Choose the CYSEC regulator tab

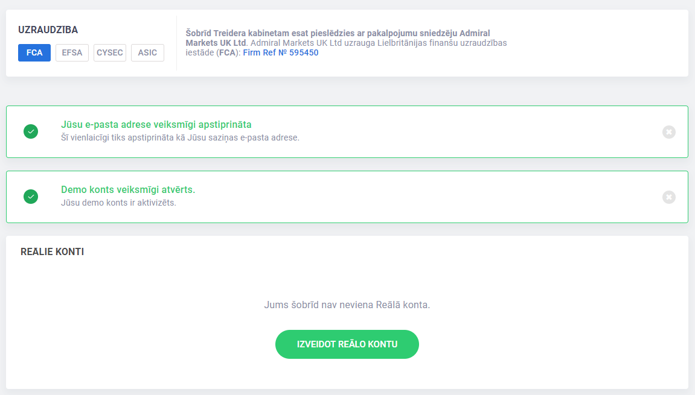point(109,52)
